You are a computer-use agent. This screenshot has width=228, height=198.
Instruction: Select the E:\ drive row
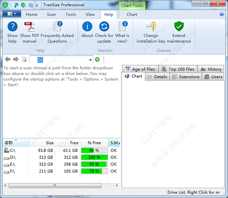click(61, 164)
